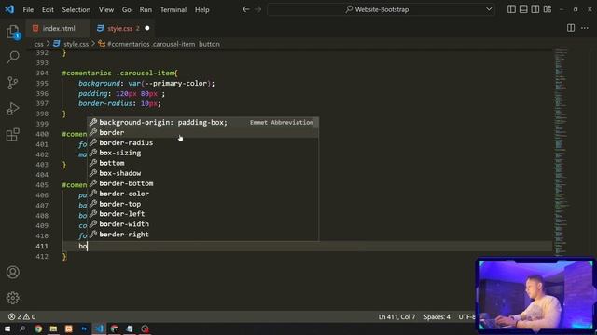Select the border-left suggestion
Screen dimensions: 597x335
pyautogui.click(x=202, y=214)
